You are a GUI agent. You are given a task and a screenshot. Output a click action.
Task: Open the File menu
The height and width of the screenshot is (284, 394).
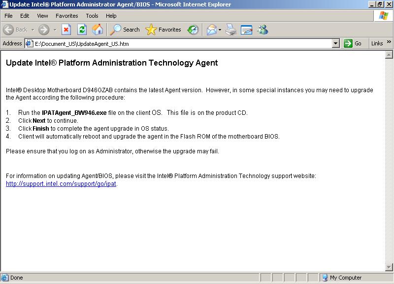[8, 16]
